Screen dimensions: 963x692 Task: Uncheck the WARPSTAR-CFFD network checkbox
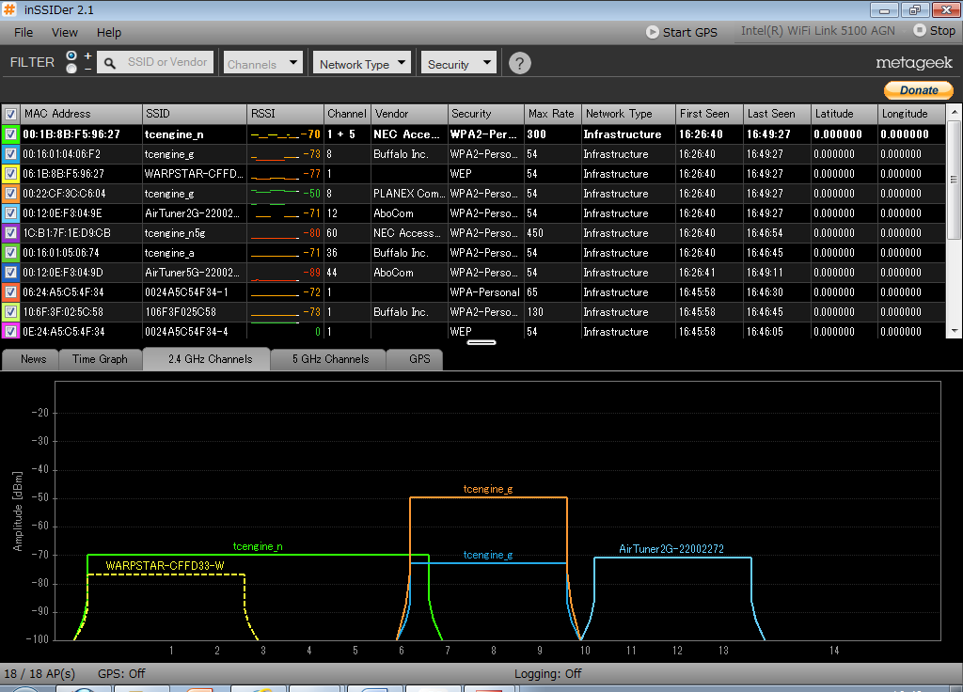coord(10,174)
